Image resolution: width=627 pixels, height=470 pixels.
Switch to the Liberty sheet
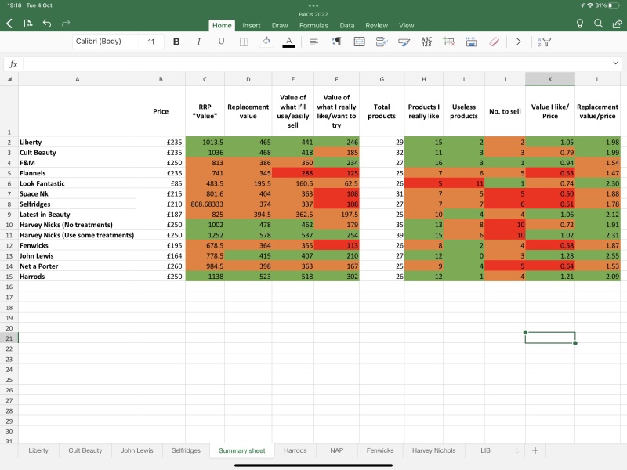[38, 450]
